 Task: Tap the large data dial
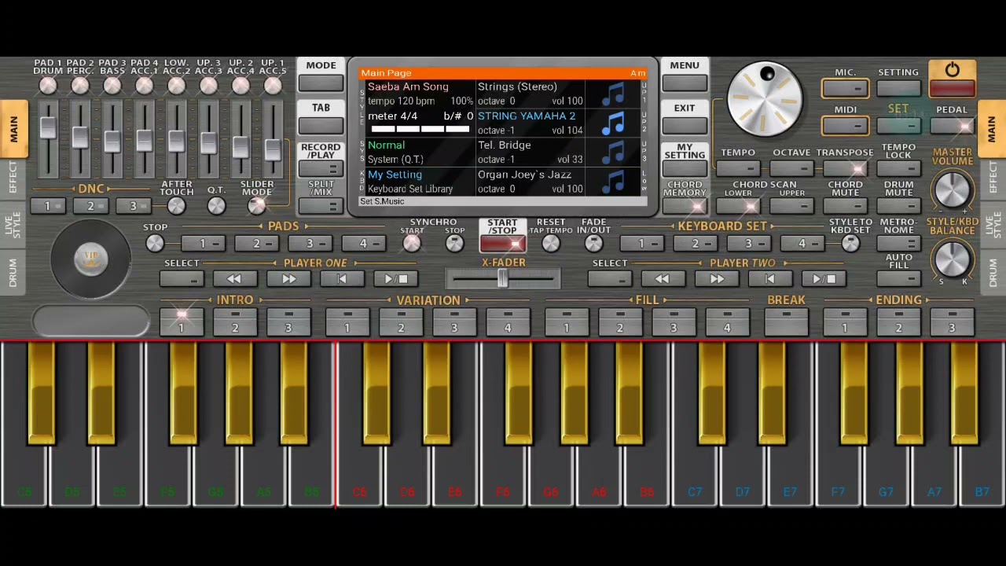[x=765, y=99]
